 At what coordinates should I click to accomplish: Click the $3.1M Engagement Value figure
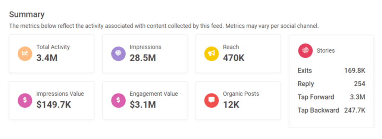point(143,105)
